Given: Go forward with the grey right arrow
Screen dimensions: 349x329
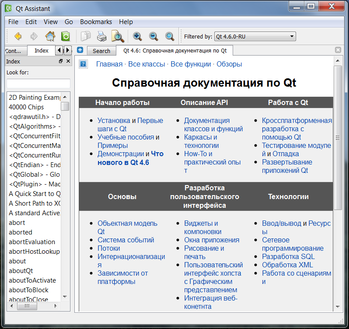Looking at the screenshot, I should pyautogui.click(x=34, y=36).
